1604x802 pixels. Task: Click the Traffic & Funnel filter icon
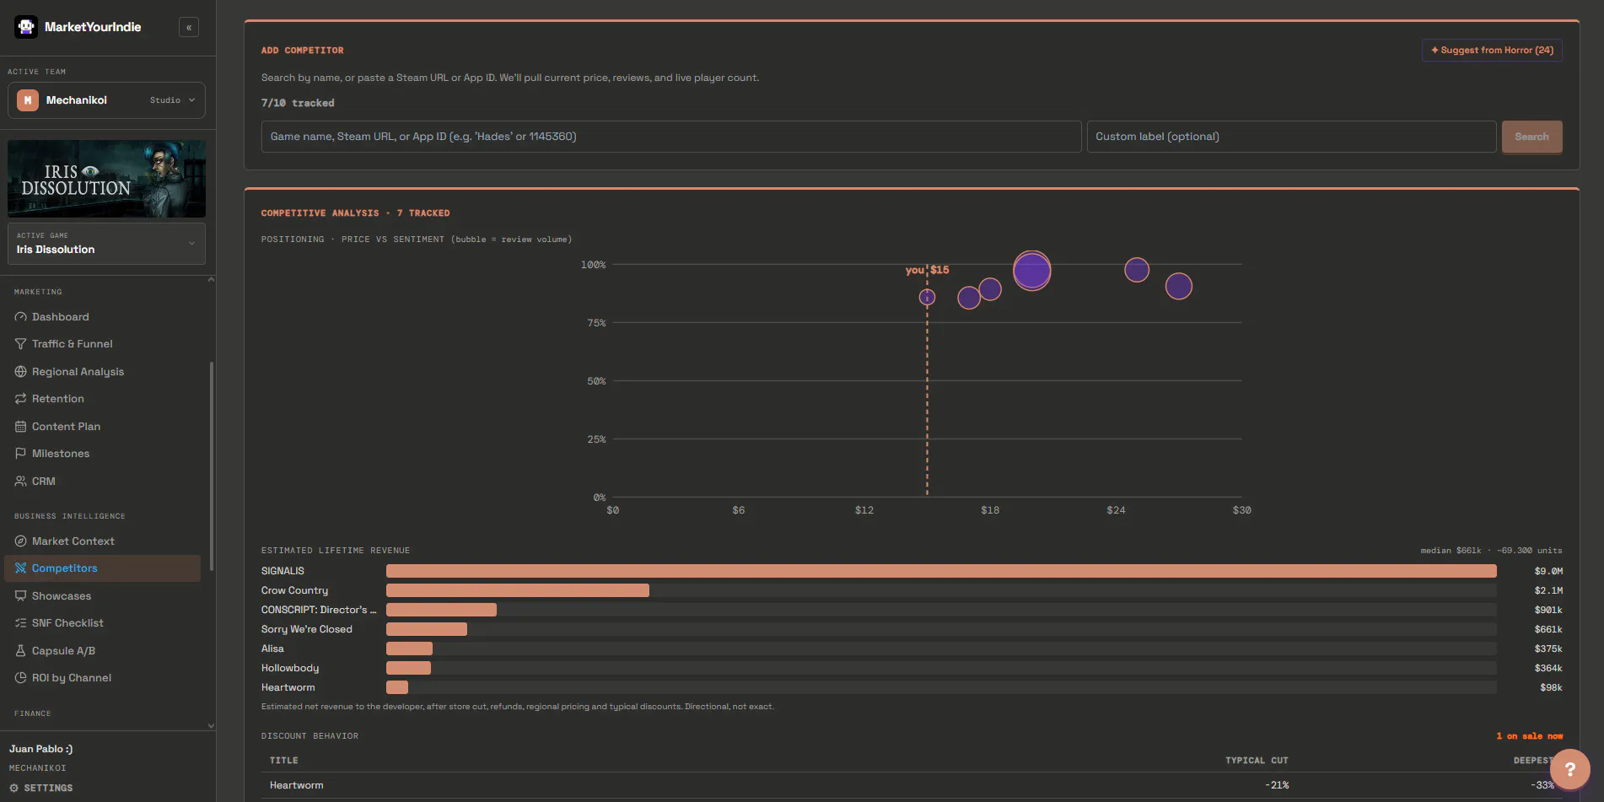21,344
